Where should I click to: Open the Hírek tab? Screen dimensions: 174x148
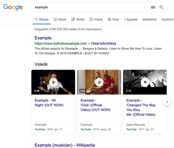[113, 19]
